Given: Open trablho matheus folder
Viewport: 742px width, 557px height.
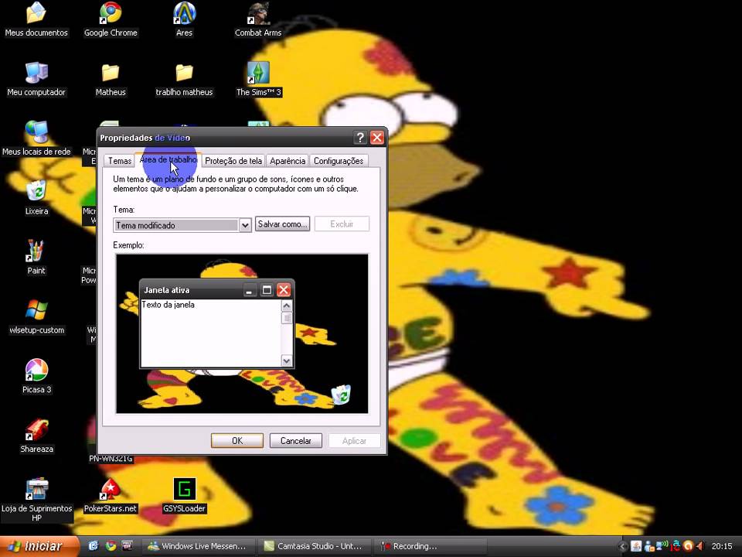Looking at the screenshot, I should 184,80.
